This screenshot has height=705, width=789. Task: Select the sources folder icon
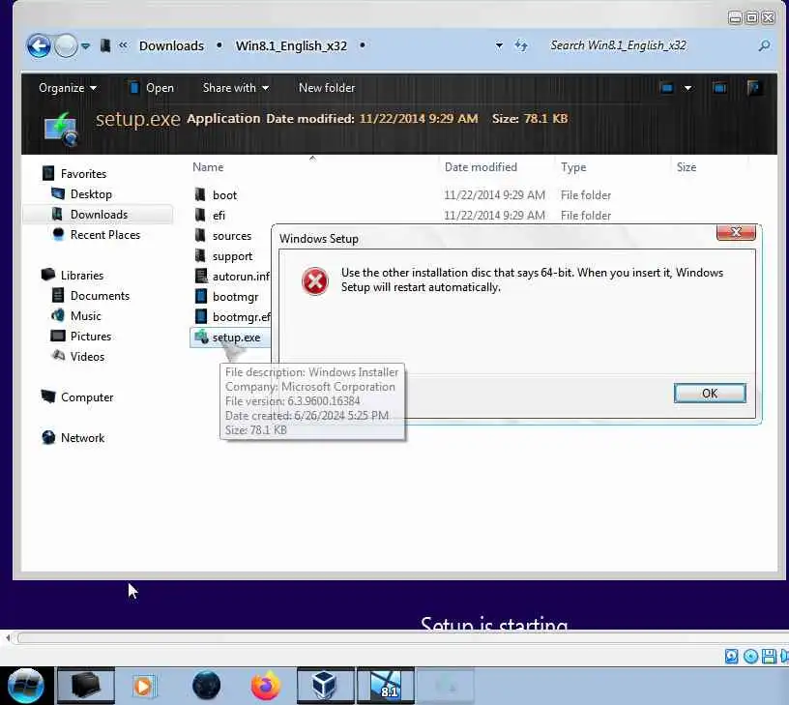(x=200, y=236)
